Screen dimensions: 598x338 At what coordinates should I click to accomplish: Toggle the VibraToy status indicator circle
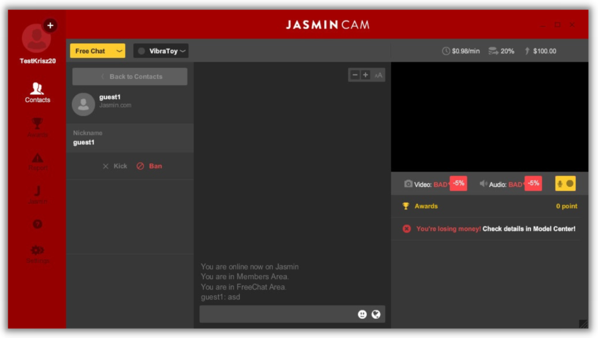tap(141, 51)
